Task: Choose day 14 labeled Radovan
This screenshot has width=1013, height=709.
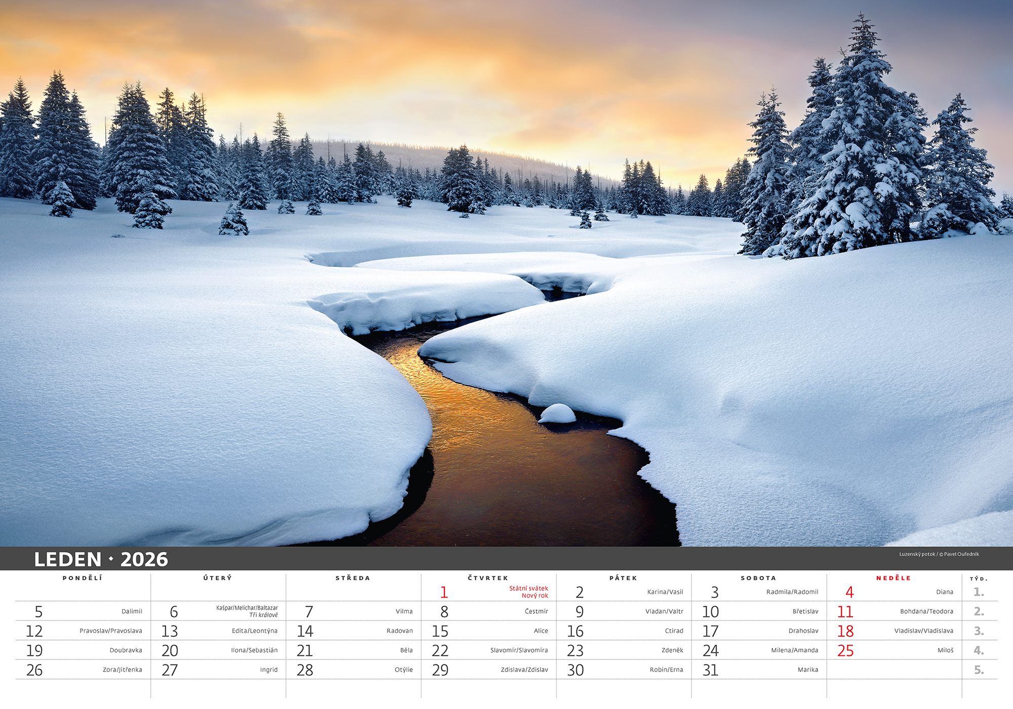Action: tap(354, 631)
